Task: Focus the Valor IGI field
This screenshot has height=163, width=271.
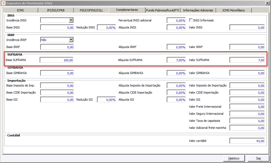Action: [x=247, y=100]
